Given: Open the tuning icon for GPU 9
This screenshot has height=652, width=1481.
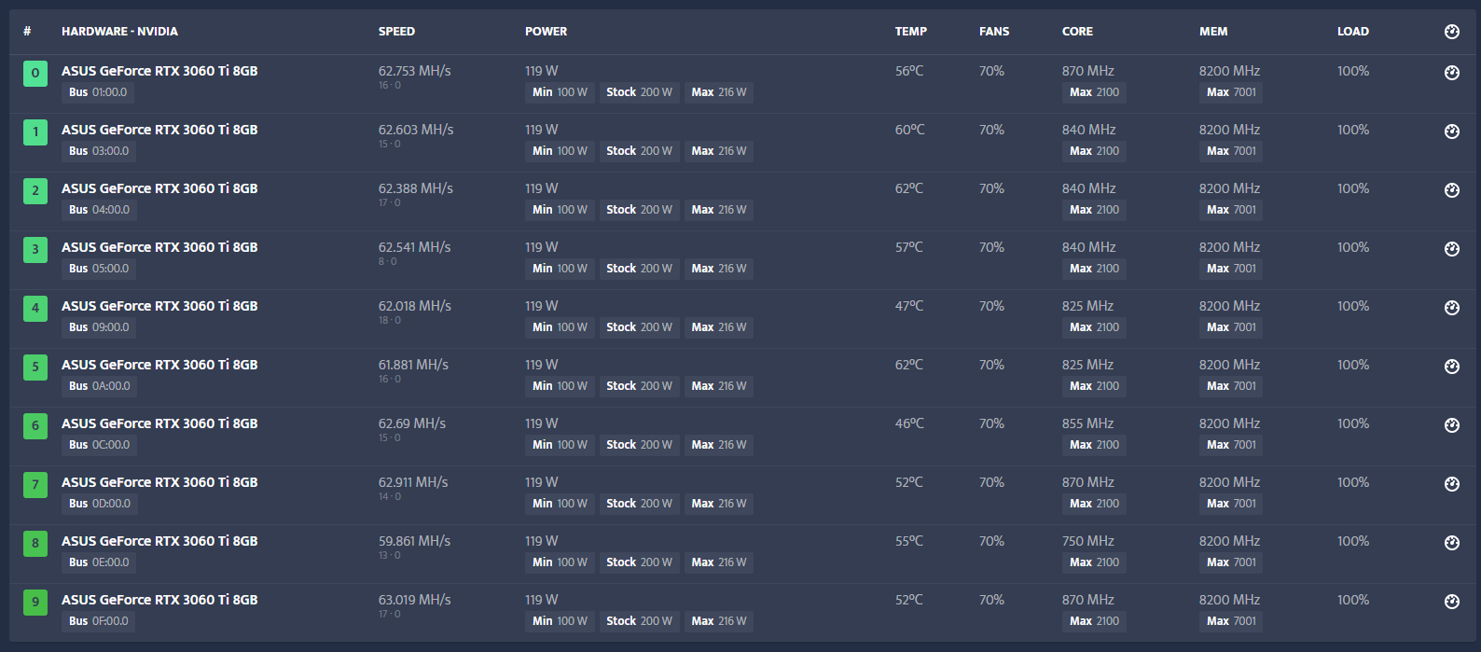Looking at the screenshot, I should pos(1452,602).
